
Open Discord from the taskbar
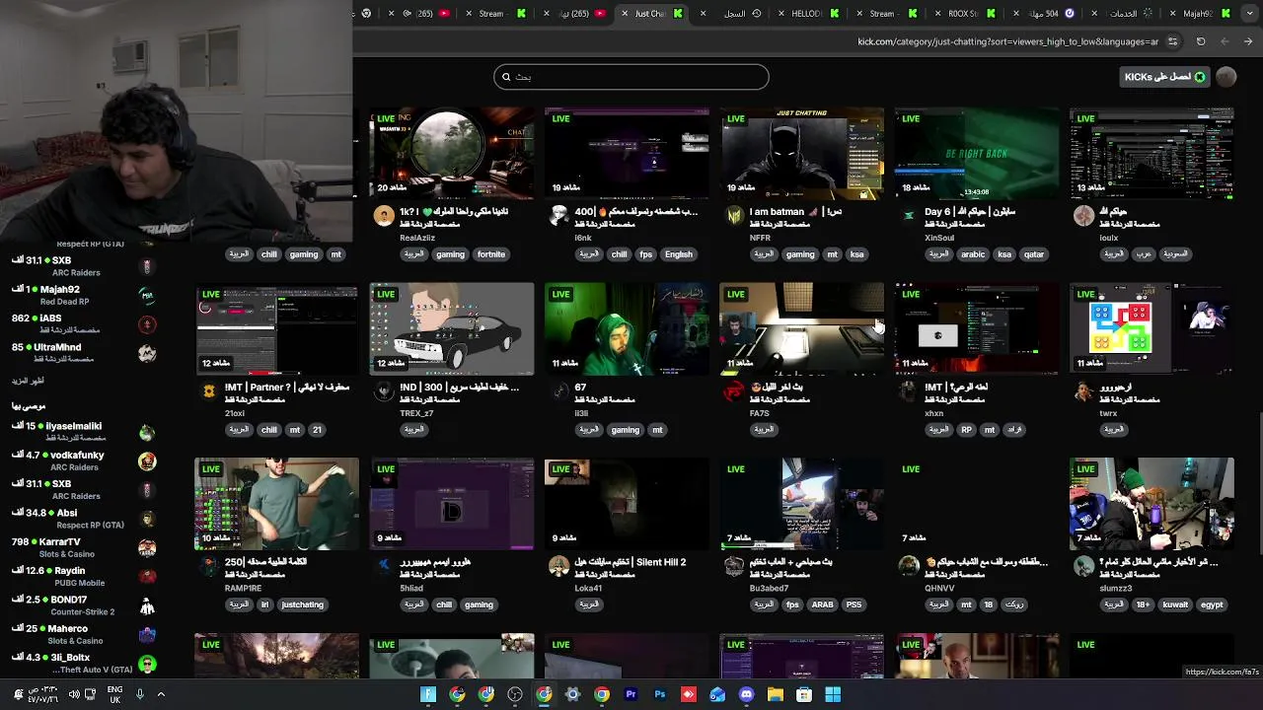point(746,694)
